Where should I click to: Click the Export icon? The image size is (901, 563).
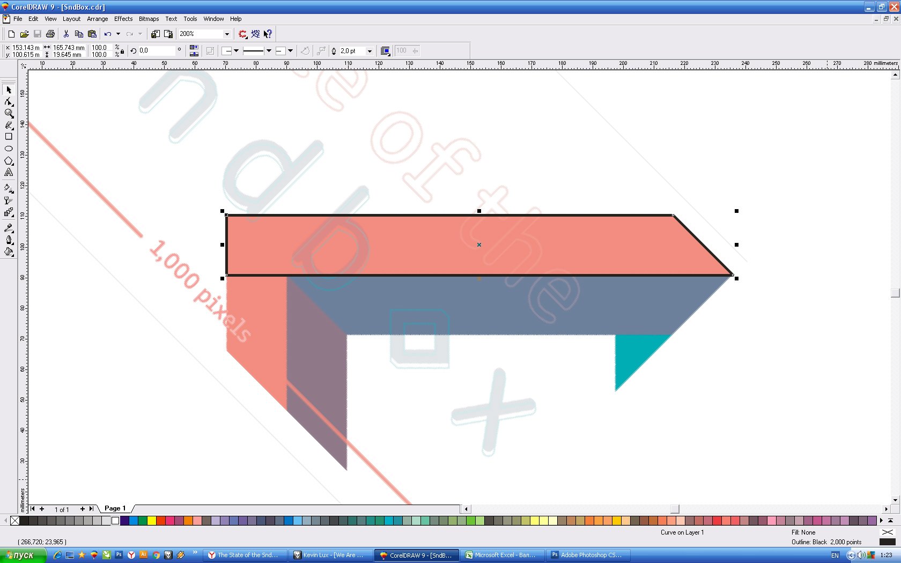pyautogui.click(x=168, y=34)
